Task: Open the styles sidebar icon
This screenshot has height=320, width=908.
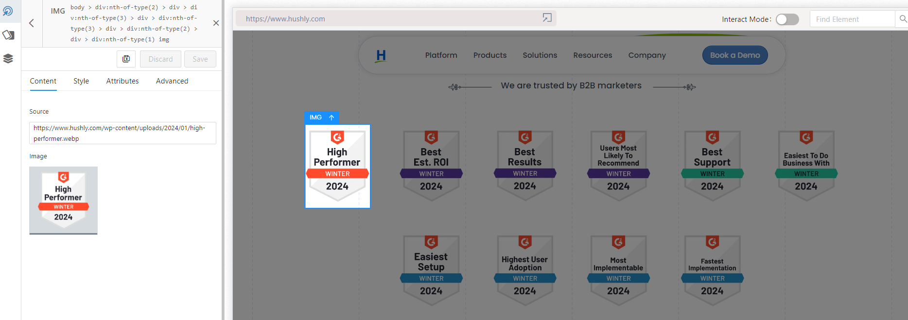Action: 8,35
